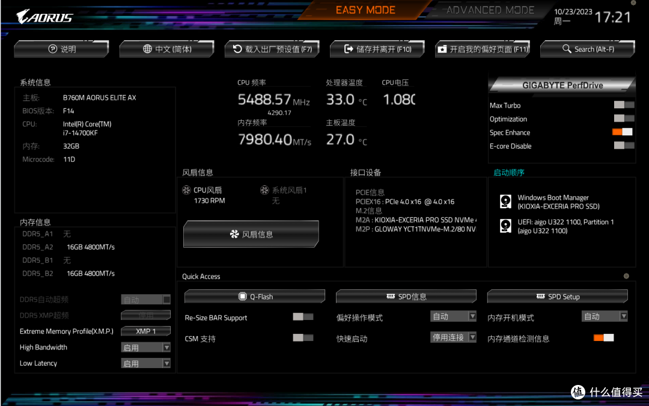Expand the High Bandwidth dropdown
649x406 pixels.
click(x=145, y=347)
